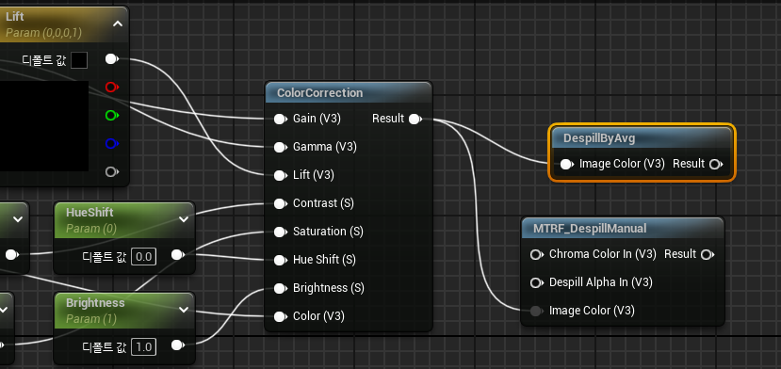
Task: Click the Saturation (S) input pin
Action: (x=281, y=232)
